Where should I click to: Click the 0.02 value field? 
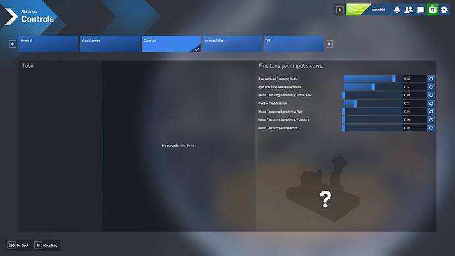[414, 95]
